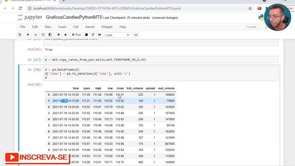Restart the kernel icon

click(93, 35)
